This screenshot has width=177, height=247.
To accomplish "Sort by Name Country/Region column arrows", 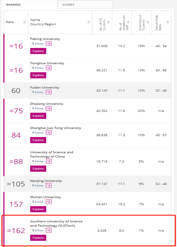I will (x=89, y=22).
